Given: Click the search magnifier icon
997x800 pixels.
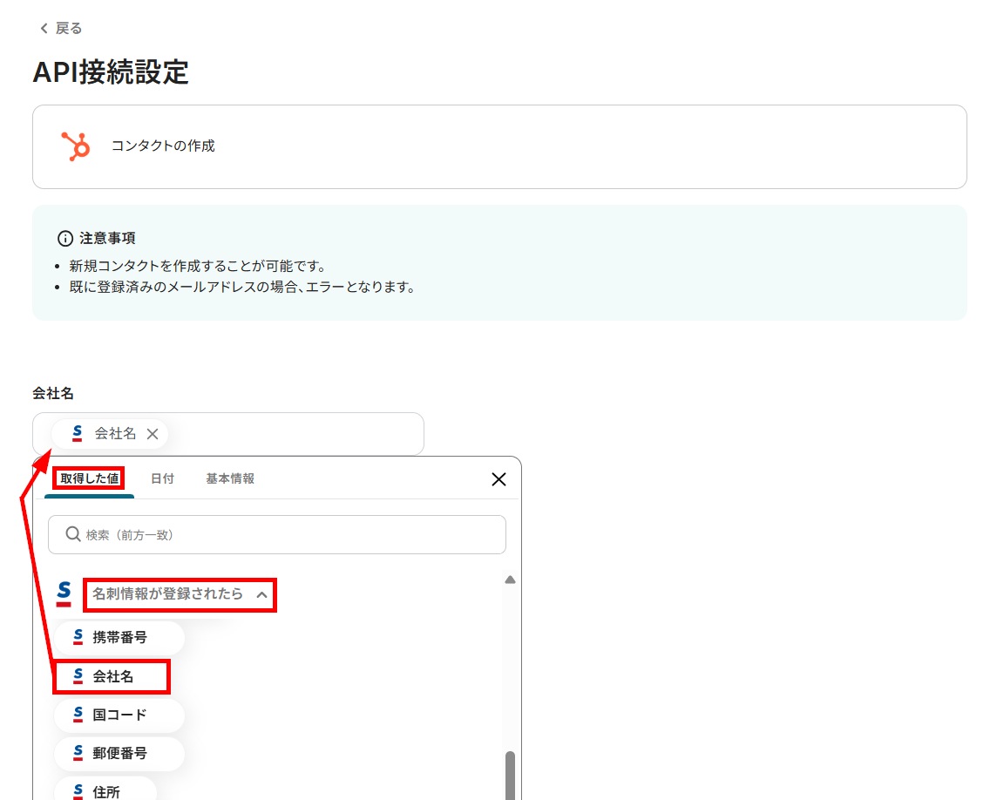Looking at the screenshot, I should pos(73,534).
